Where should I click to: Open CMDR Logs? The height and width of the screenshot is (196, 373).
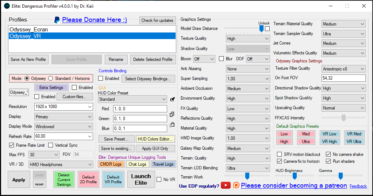click(x=111, y=164)
